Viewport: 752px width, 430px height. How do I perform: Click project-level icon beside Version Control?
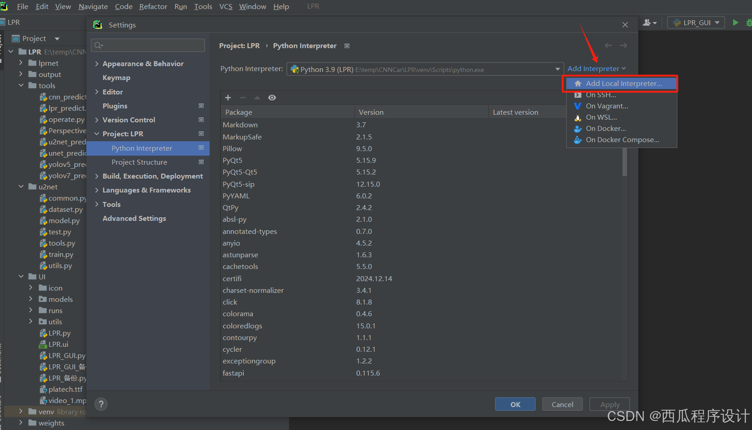coord(201,120)
